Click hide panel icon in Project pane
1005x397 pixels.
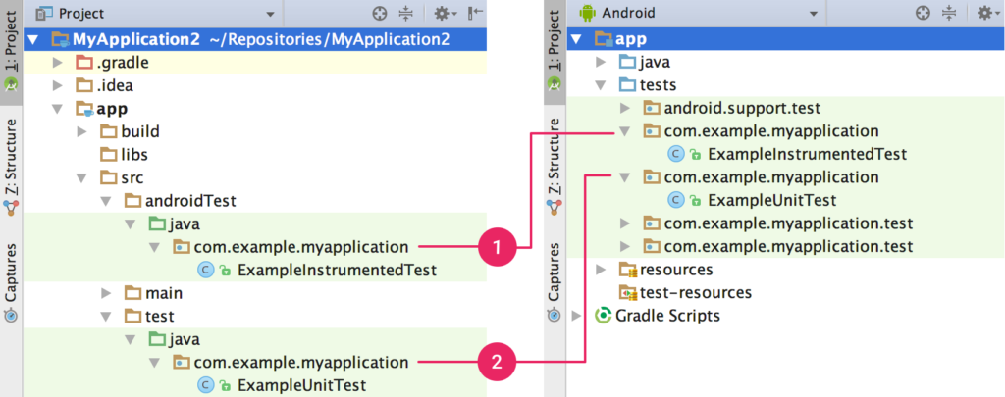[476, 13]
